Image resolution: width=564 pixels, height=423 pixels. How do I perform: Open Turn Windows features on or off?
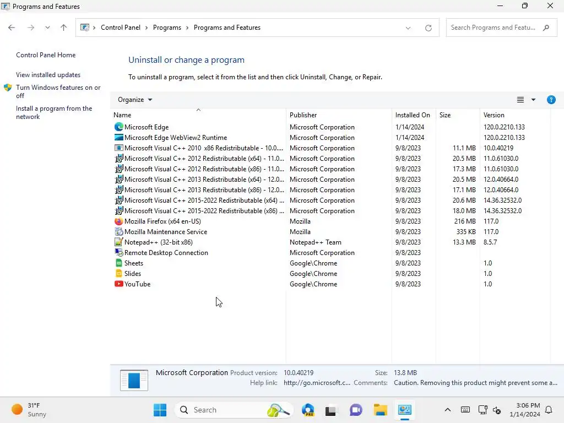coord(58,91)
